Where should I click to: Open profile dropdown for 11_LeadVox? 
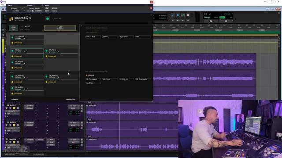(25, 39)
